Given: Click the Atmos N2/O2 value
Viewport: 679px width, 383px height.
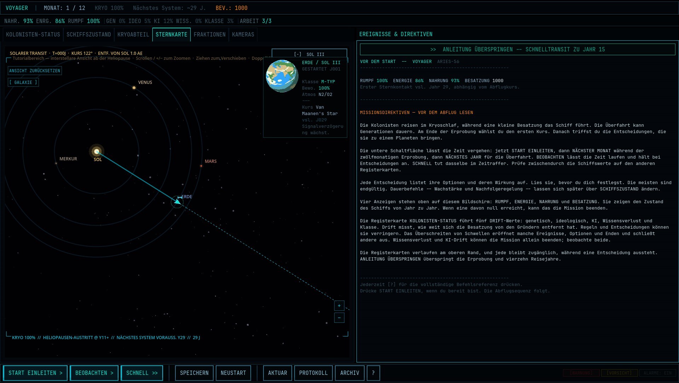Looking at the screenshot, I should pos(325,94).
